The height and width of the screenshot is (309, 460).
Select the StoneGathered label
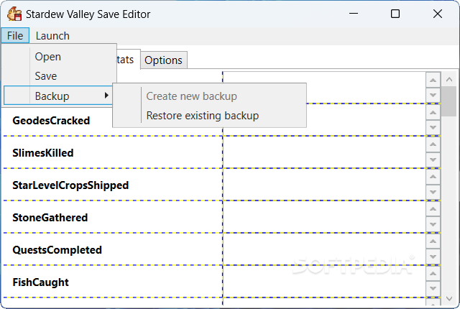tap(50, 218)
